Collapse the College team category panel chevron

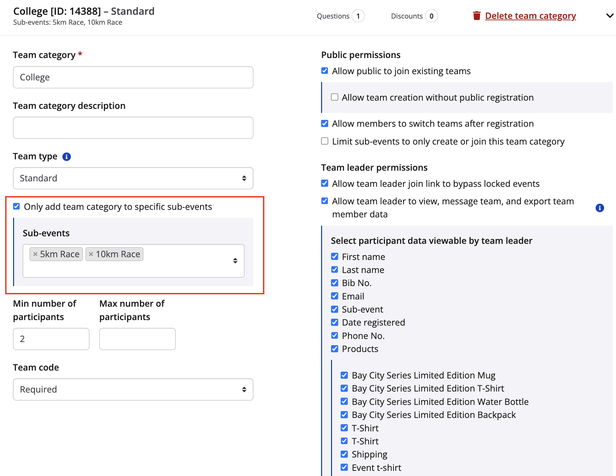tap(609, 16)
